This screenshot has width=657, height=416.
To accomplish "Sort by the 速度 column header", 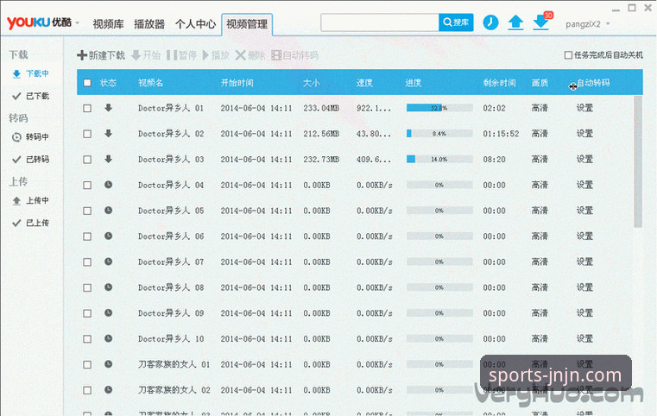I will click(364, 83).
